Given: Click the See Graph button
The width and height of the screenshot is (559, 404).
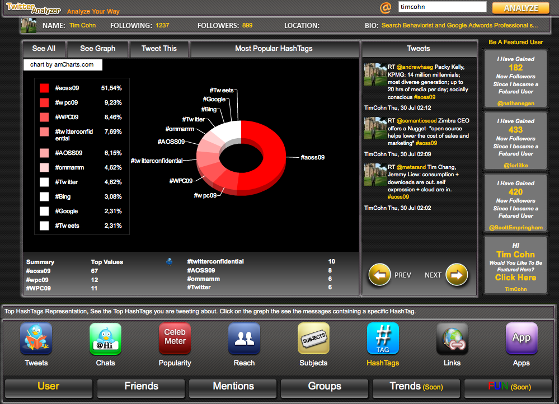Looking at the screenshot, I should click(98, 49).
